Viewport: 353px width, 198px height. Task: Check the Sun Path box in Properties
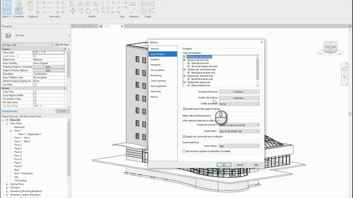click(x=35, y=85)
